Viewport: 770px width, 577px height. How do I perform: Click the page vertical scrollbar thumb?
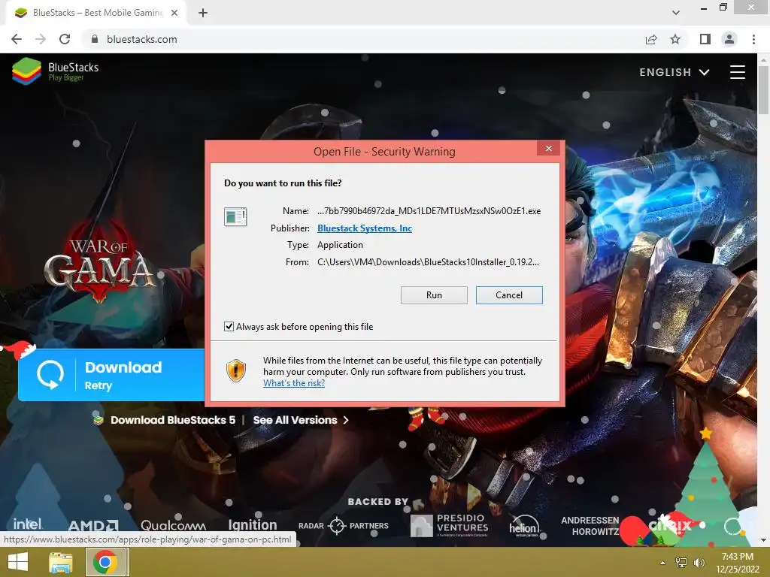pos(762,89)
